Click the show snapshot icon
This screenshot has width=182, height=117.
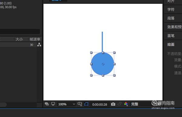pyautogui.click(x=120, y=104)
